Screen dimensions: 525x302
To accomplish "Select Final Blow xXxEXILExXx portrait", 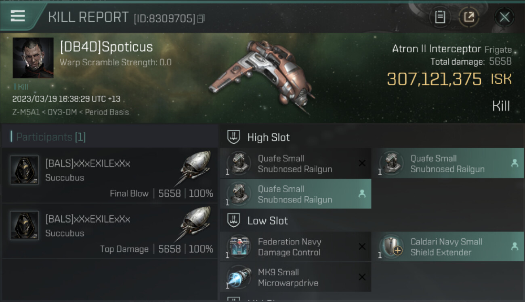I will pos(24,170).
